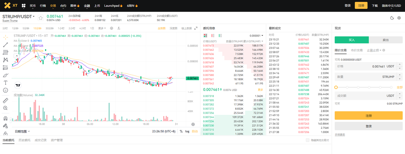Select the Text annotation tool
The width and height of the screenshot is (405, 154).
pos(5,83)
